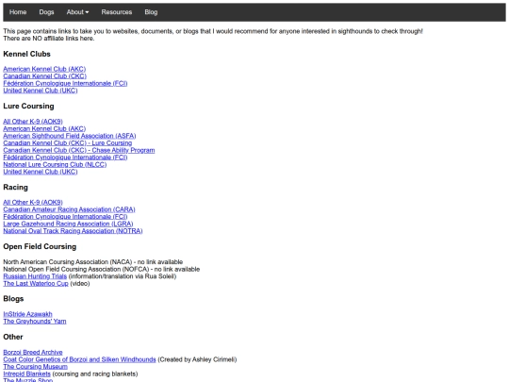Click 'There are NO affiliate links here' text
The width and height of the screenshot is (509, 382).
pyautogui.click(x=49, y=39)
